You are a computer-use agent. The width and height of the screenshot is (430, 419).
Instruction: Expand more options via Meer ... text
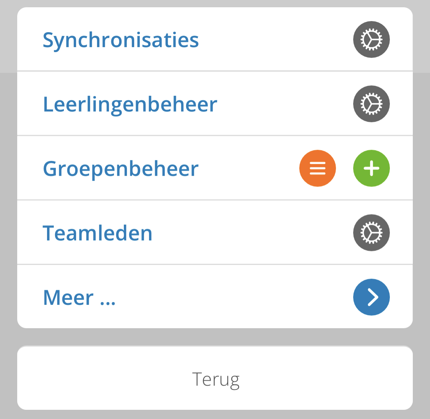coord(79,298)
